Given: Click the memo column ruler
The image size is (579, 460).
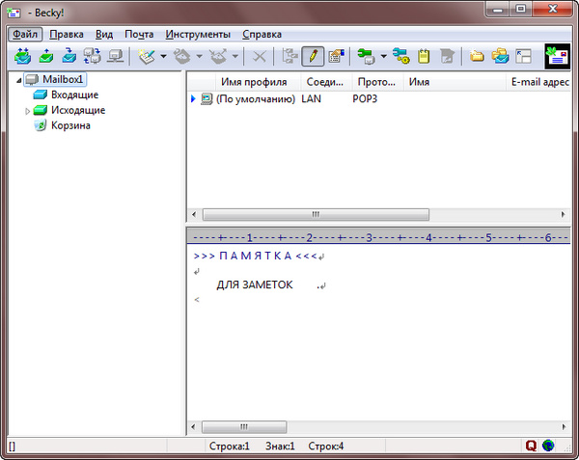Looking at the screenshot, I should coord(378,237).
